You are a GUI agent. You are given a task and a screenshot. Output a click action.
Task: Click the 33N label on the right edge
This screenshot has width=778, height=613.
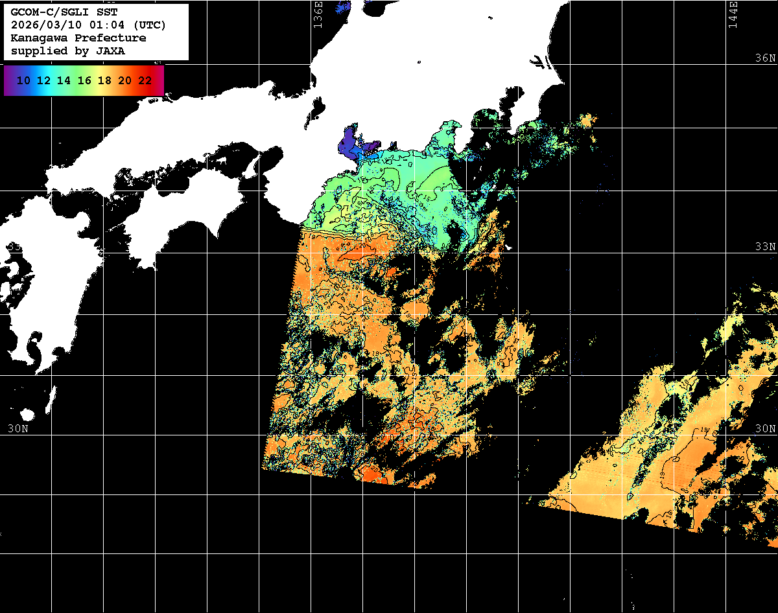(765, 247)
